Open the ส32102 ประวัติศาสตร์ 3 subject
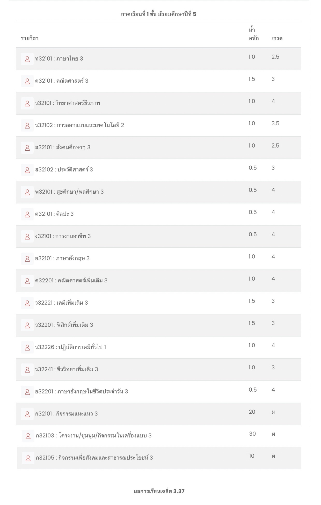Image resolution: width=321 pixels, height=505 pixels. 64,170
